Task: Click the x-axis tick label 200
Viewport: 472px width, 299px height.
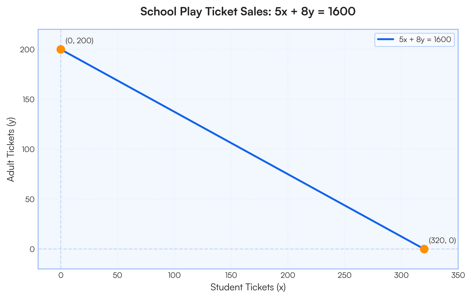Action: [288, 275]
